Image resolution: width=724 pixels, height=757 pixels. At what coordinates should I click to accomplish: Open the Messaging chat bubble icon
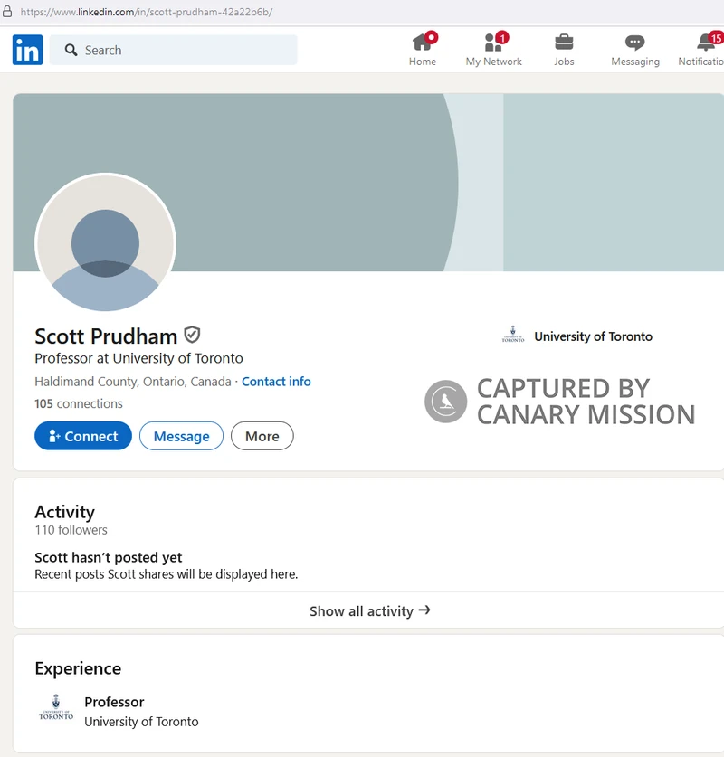(x=634, y=43)
